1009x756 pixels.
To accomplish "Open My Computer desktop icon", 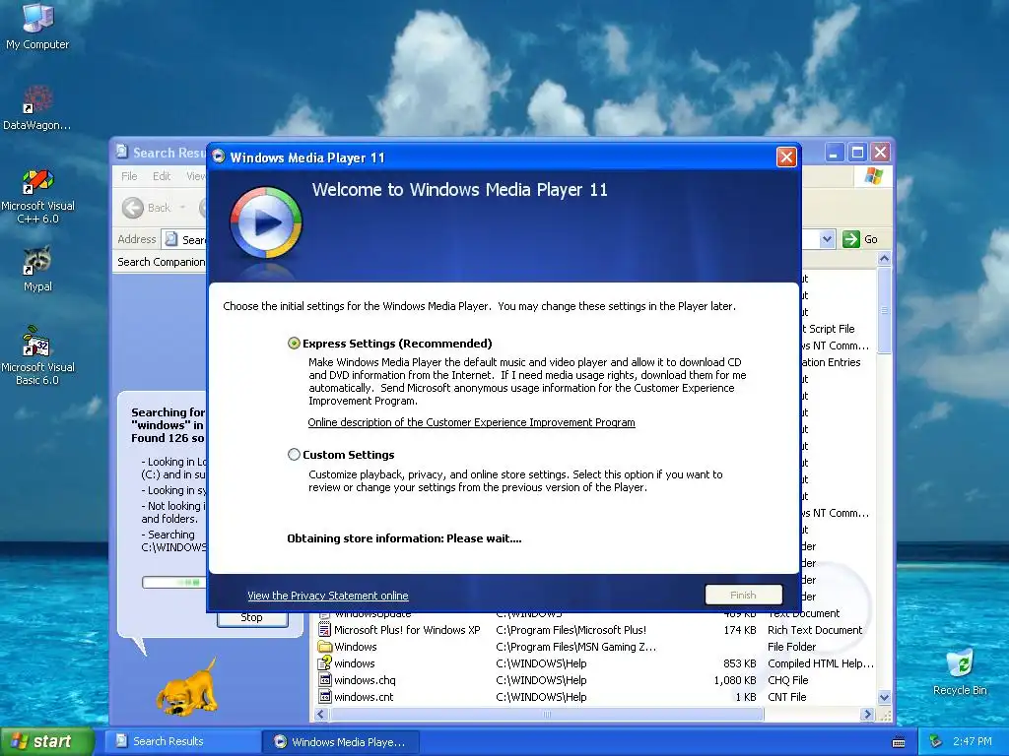I will click(37, 26).
